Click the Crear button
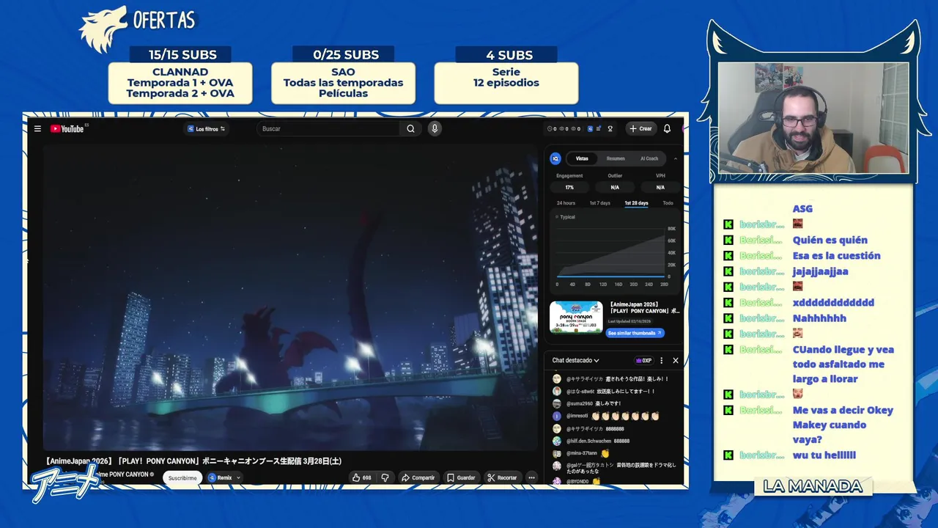 [640, 128]
